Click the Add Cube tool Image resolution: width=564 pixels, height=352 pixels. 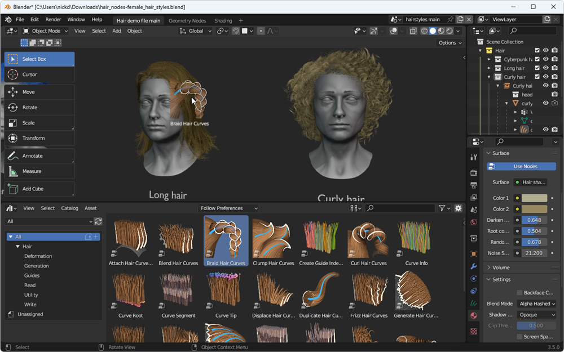click(x=39, y=189)
